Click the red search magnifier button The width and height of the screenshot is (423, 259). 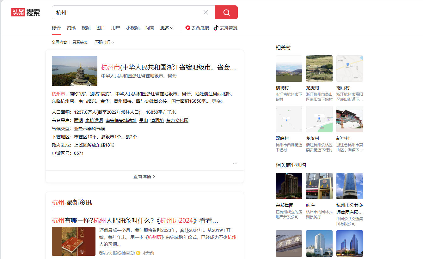point(226,12)
